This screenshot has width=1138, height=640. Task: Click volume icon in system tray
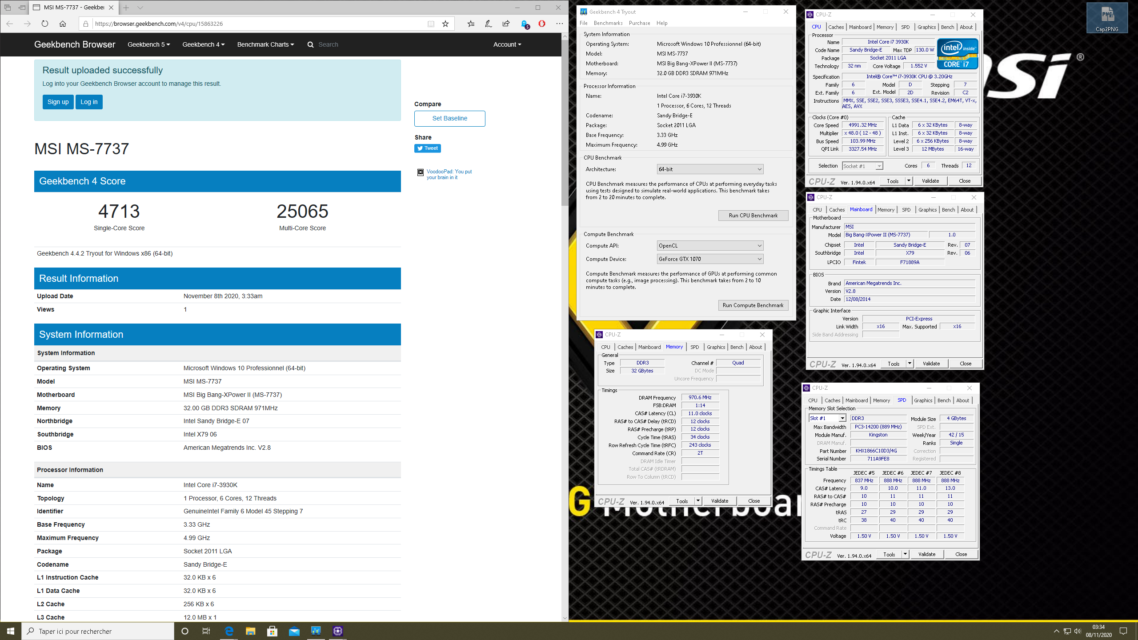tap(1077, 631)
